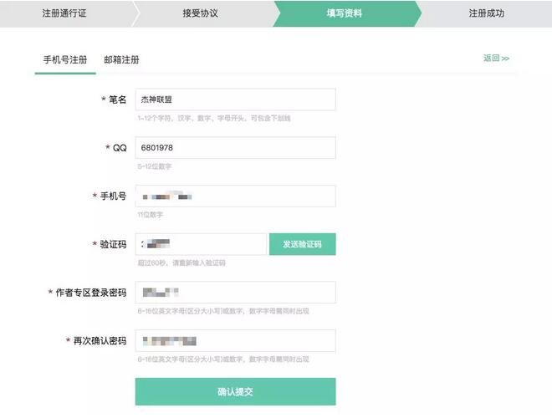Select the 注册成功 step
This screenshot has height=418, width=552.
pos(486,13)
